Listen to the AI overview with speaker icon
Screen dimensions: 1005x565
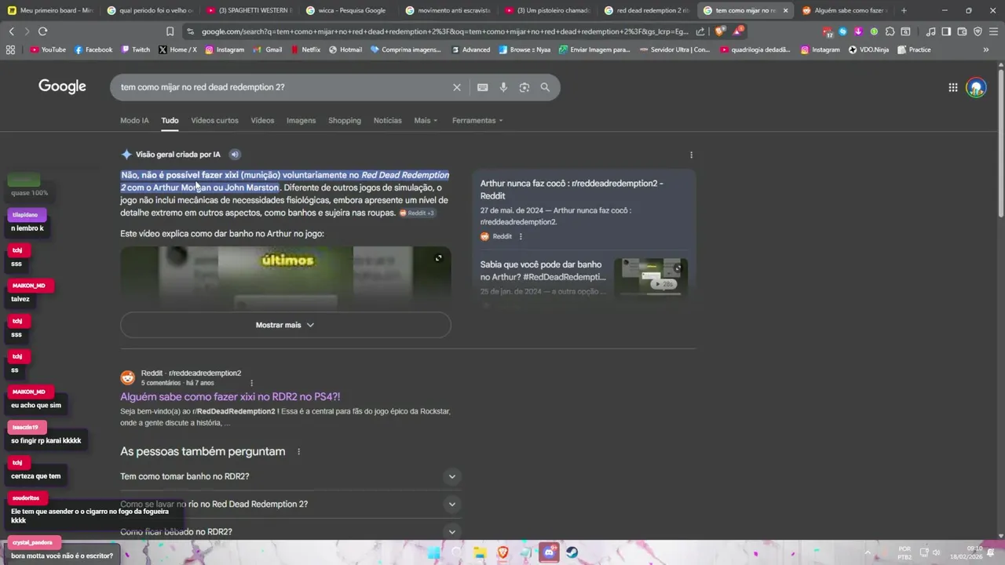234,155
